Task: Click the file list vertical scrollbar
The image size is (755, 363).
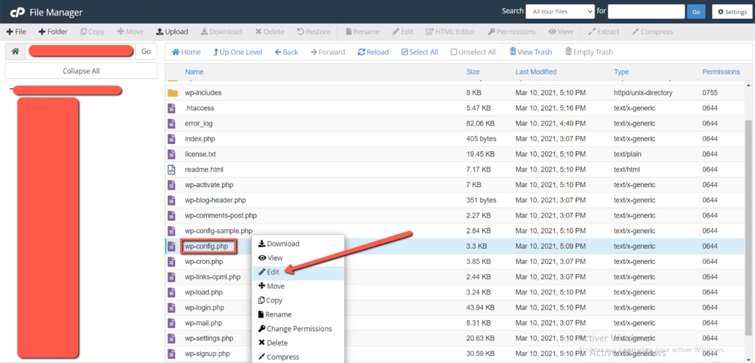Action: coord(749,208)
